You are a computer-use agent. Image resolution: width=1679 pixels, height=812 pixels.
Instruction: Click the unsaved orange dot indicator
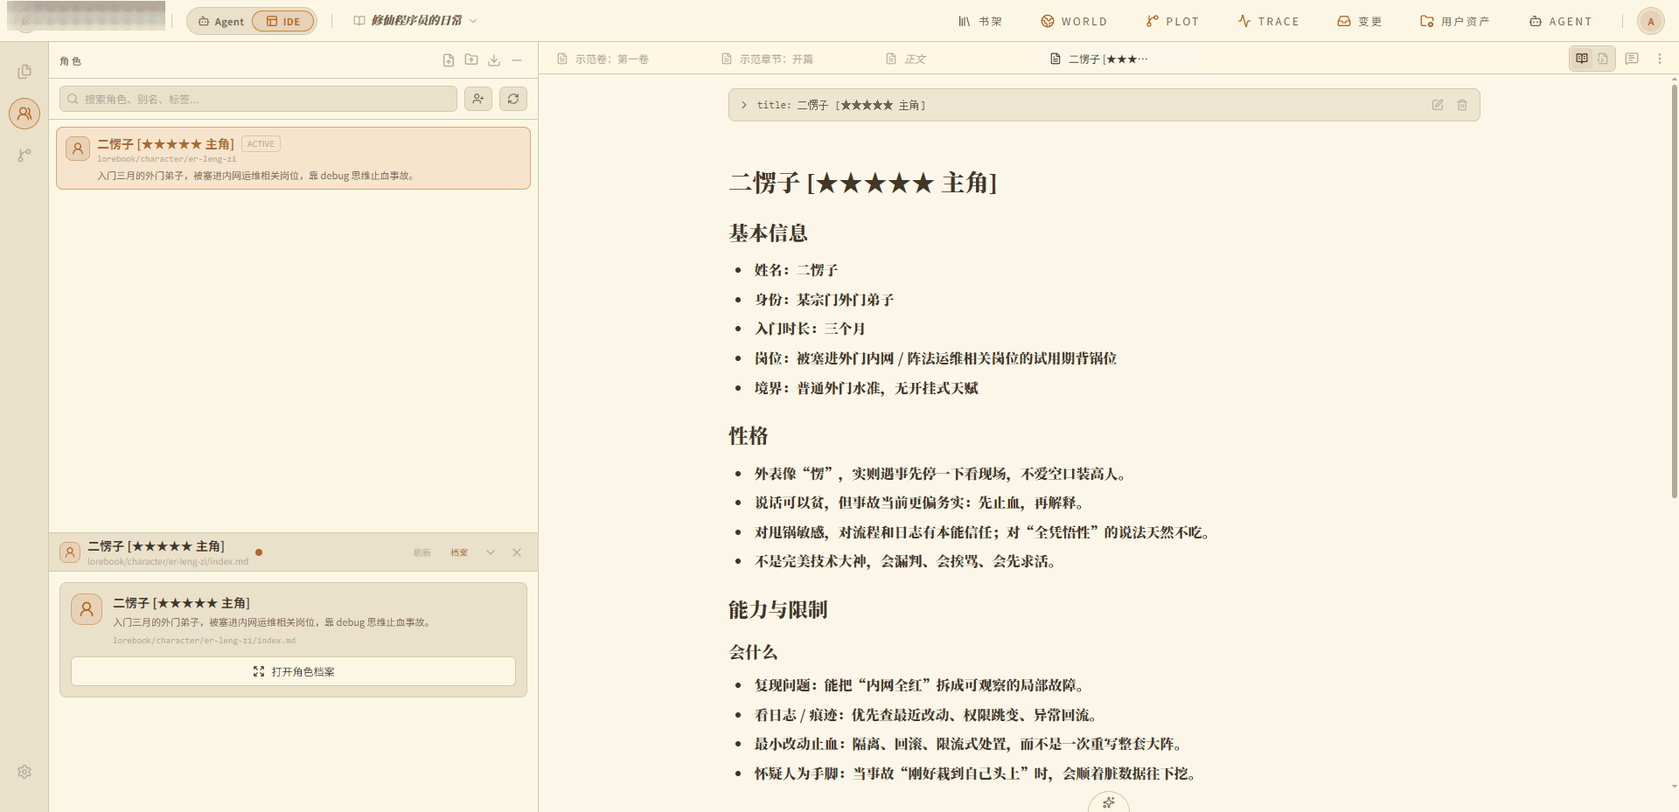[x=259, y=552]
